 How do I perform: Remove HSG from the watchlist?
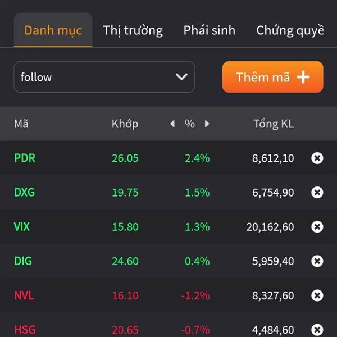[x=317, y=330]
